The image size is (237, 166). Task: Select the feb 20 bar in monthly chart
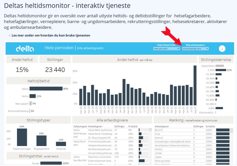pyautogui.click(x=124, y=92)
